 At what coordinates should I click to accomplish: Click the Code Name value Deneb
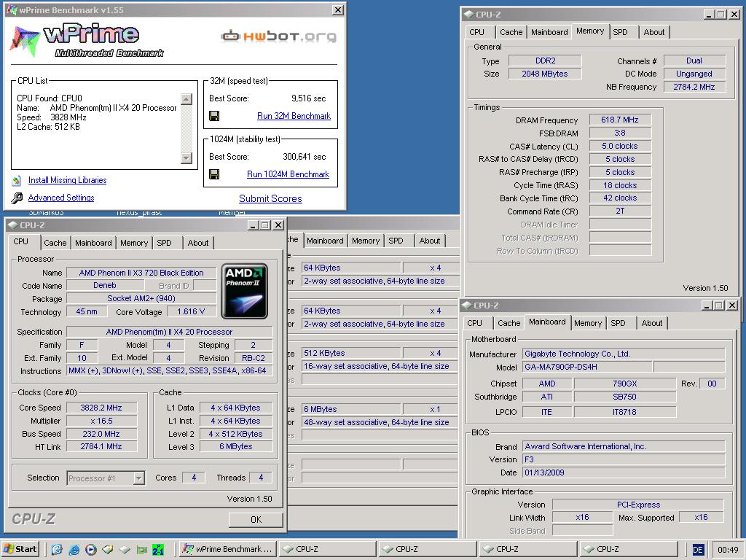coord(105,285)
